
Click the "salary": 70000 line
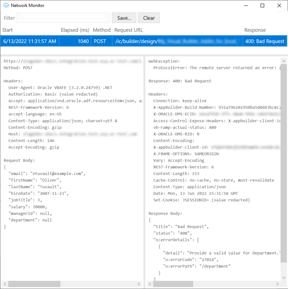(27, 207)
